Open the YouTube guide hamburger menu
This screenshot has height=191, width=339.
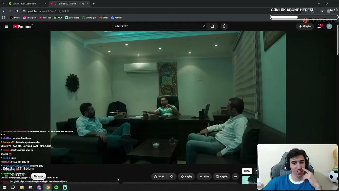[6, 26]
